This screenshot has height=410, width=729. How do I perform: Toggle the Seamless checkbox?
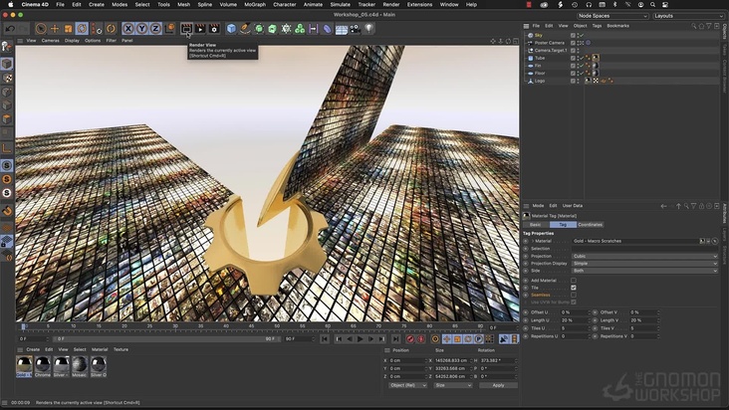[573, 295]
